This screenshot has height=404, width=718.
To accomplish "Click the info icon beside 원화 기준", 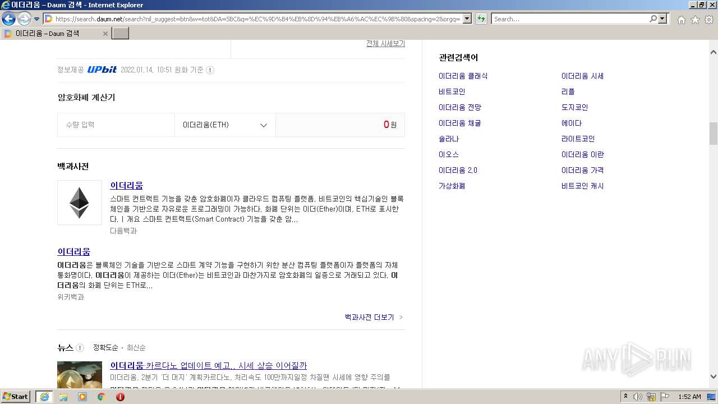I will [210, 70].
